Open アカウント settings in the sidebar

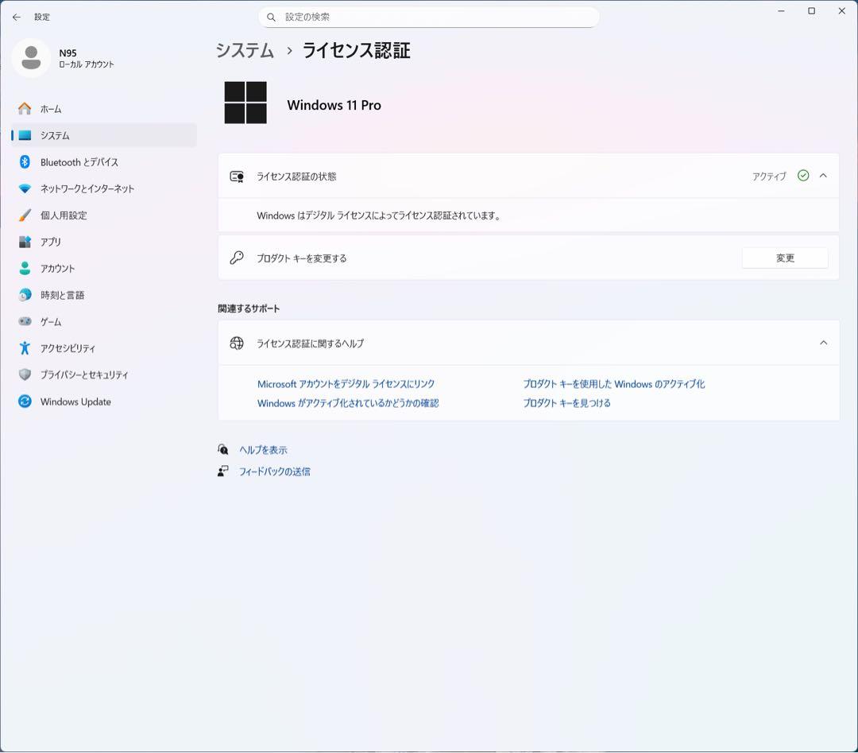(24, 268)
